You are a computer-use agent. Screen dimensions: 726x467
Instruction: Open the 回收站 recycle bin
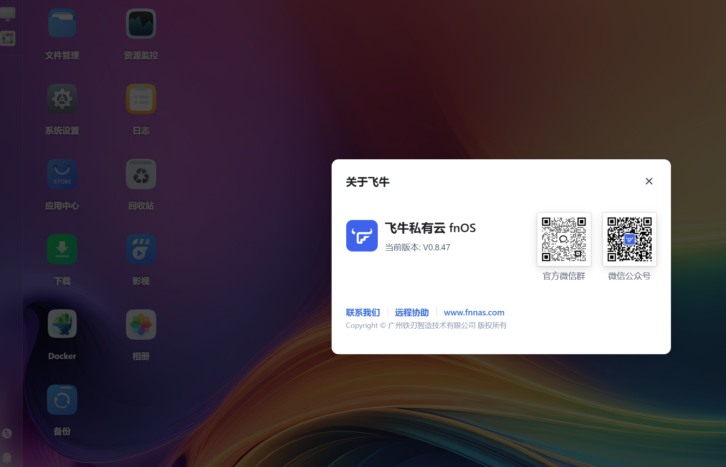pyautogui.click(x=141, y=174)
